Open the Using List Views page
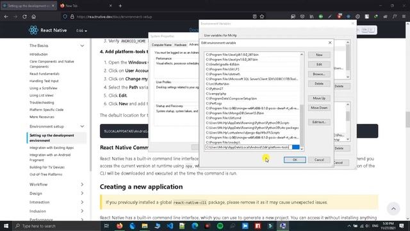Image resolution: width=410 pixels, height=231 pixels. click(x=42, y=96)
